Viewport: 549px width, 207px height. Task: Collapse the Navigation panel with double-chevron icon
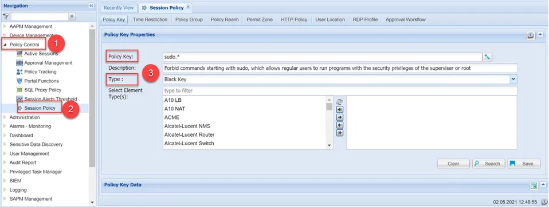click(91, 6)
